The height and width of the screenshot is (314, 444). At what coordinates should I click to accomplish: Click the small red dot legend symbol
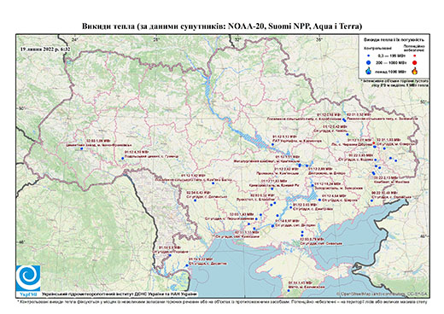[415, 56]
